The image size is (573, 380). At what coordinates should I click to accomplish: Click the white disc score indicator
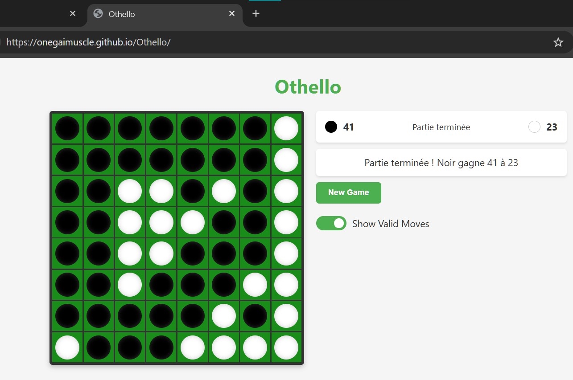(x=534, y=127)
